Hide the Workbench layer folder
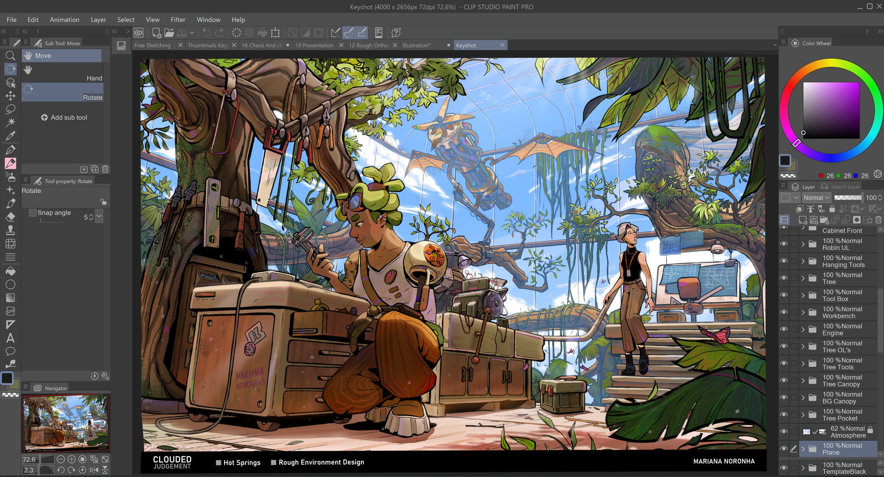Viewport: 884px width, 477px height. pos(783,312)
